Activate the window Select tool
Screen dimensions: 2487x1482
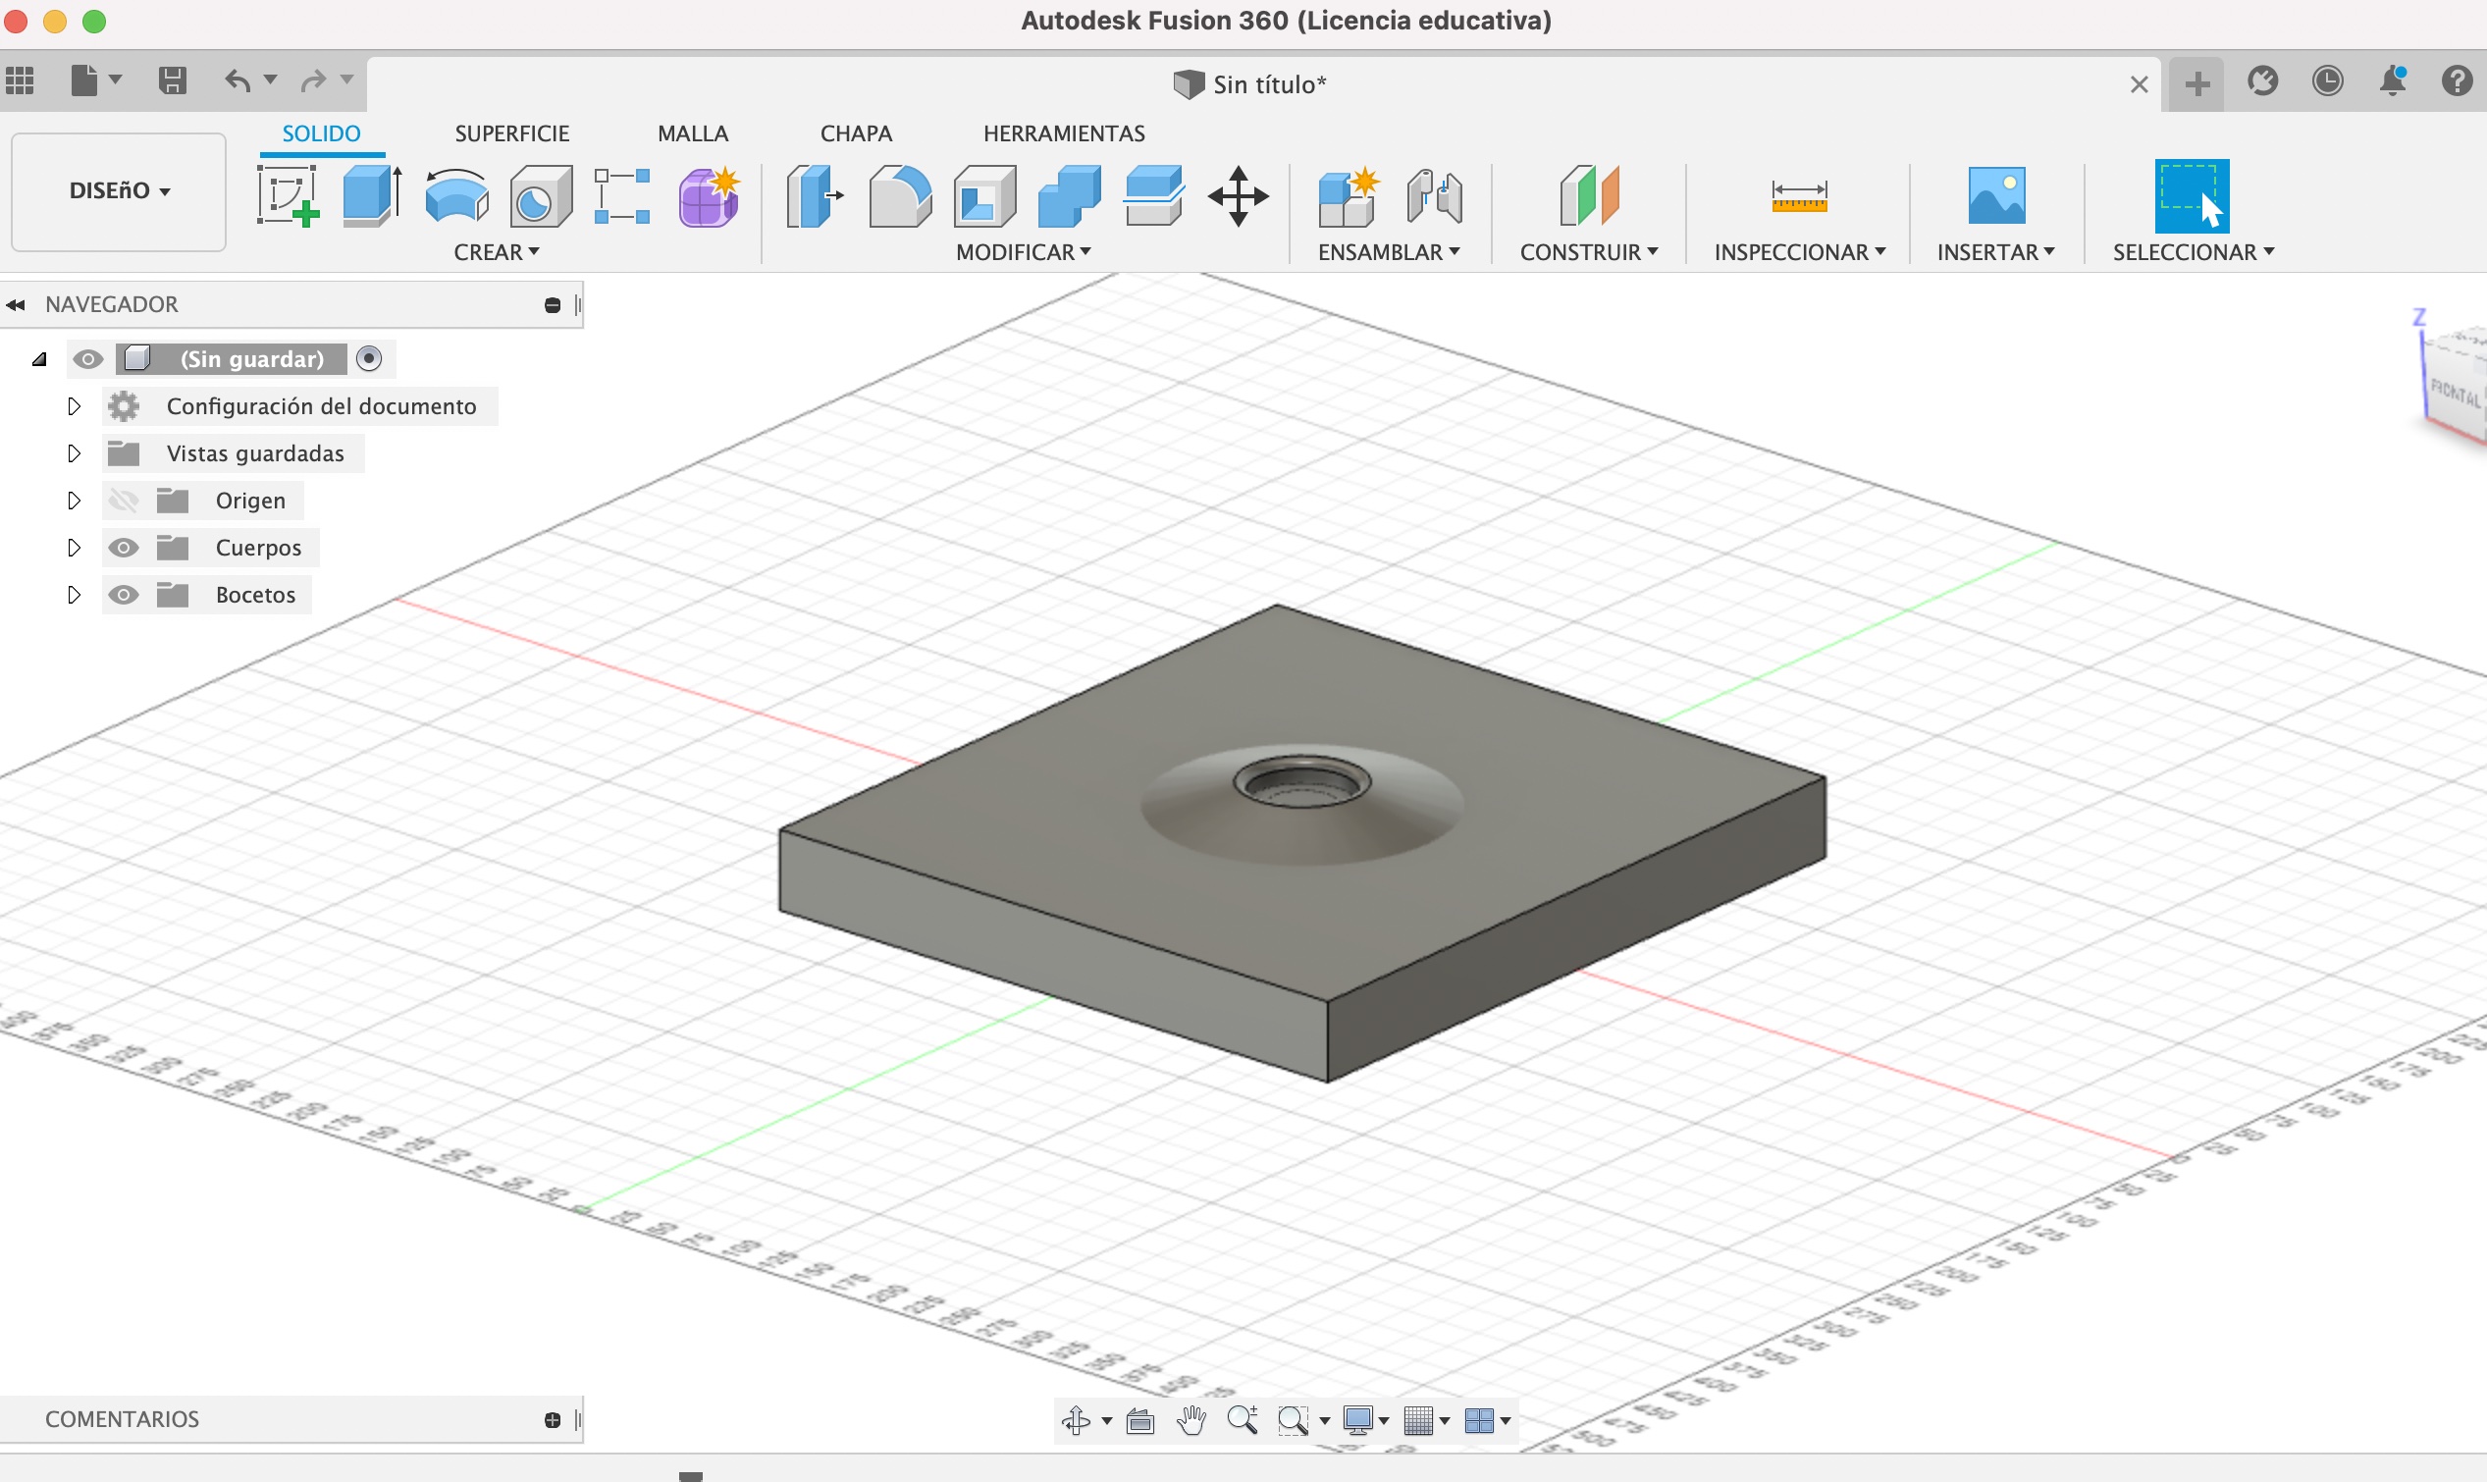2192,195
